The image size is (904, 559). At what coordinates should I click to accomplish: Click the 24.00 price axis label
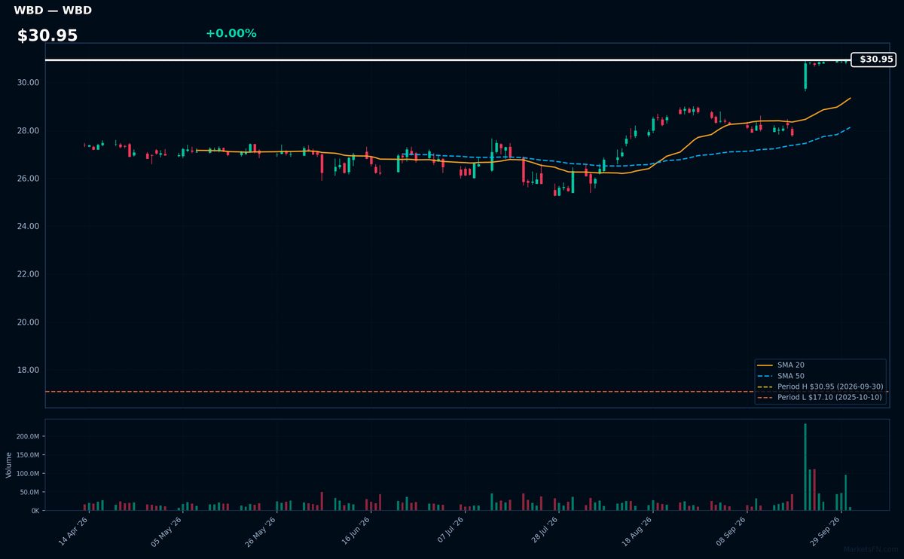coord(29,227)
